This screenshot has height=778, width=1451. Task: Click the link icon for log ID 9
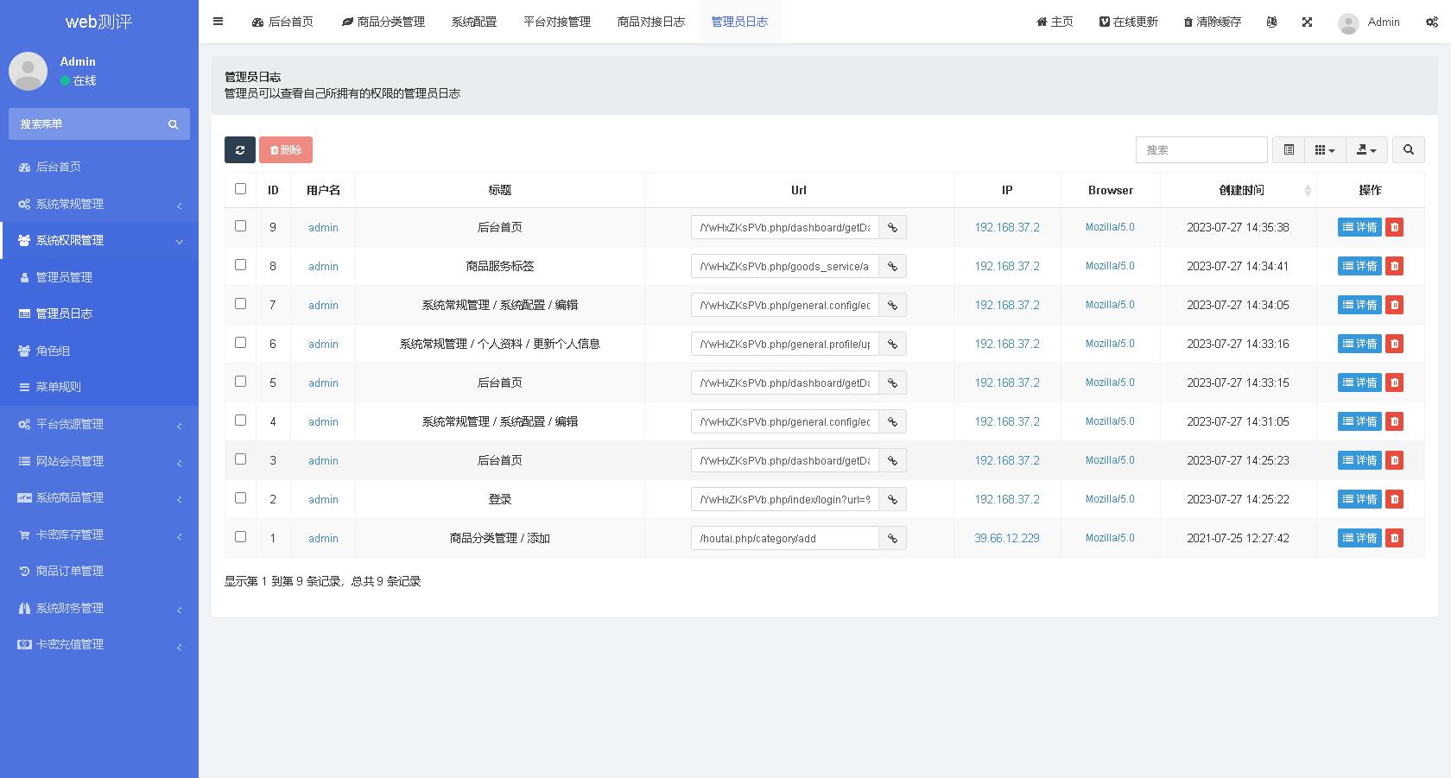[x=893, y=227]
